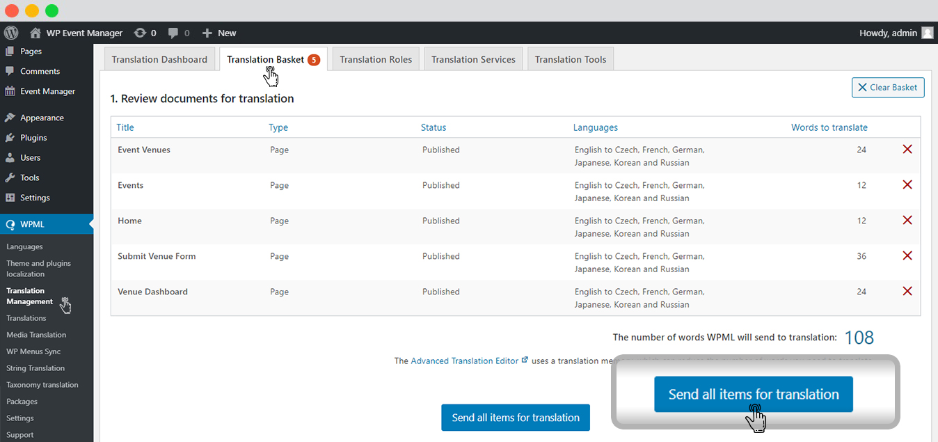Sort table by Title column

coord(125,127)
